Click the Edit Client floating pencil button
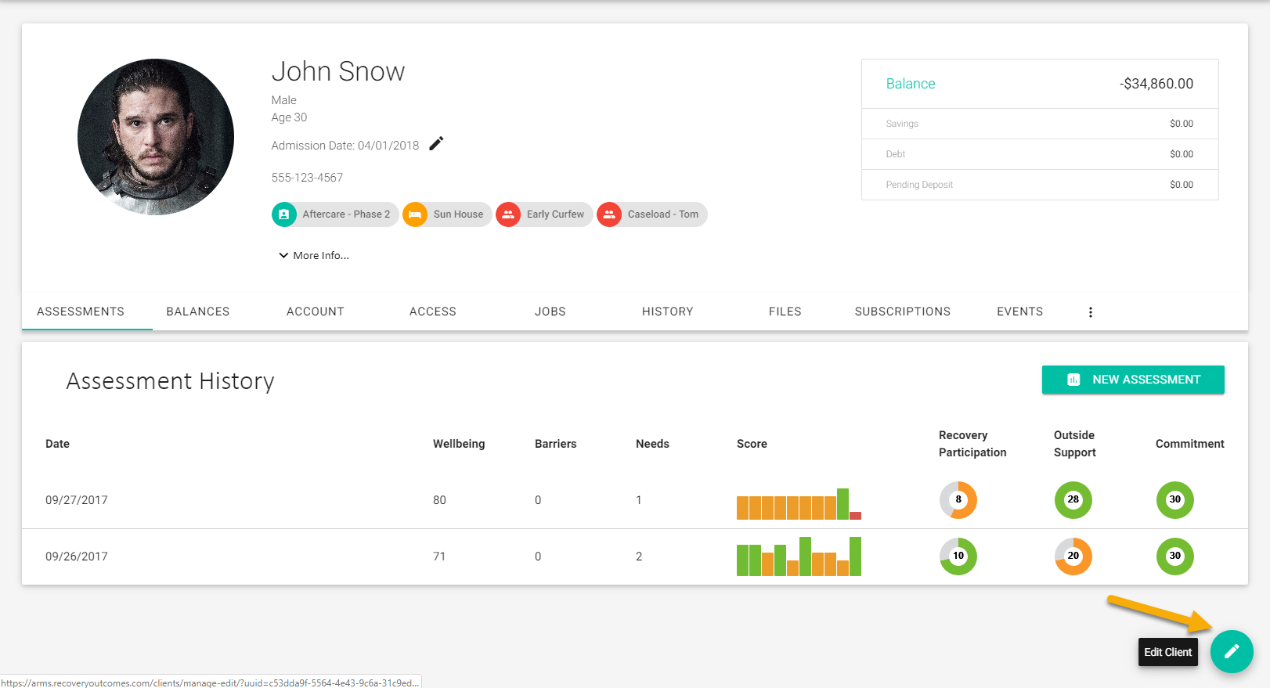The width and height of the screenshot is (1270, 688). tap(1232, 651)
